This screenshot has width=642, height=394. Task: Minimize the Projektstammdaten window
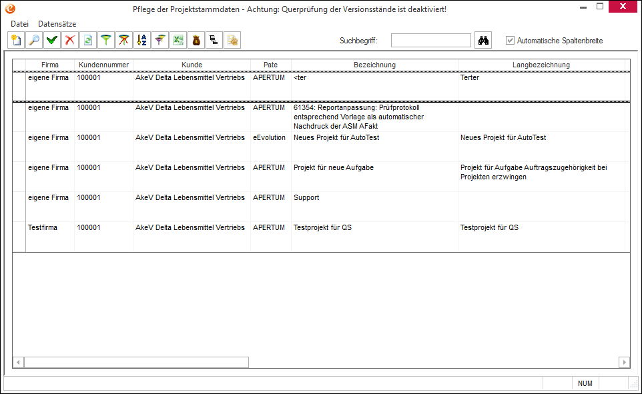point(583,7)
